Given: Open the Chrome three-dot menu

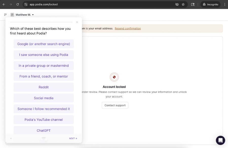Looking at the screenshot, I should [x=224, y=4].
